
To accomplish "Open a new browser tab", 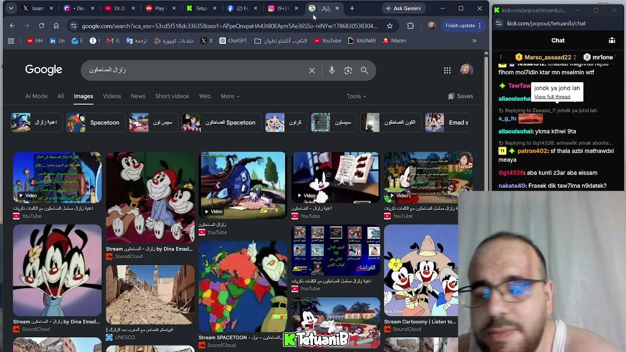I will 352,8.
